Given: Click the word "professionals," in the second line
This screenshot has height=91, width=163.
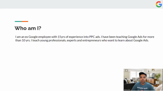Looking at the screenshot, I should pos(57,40).
